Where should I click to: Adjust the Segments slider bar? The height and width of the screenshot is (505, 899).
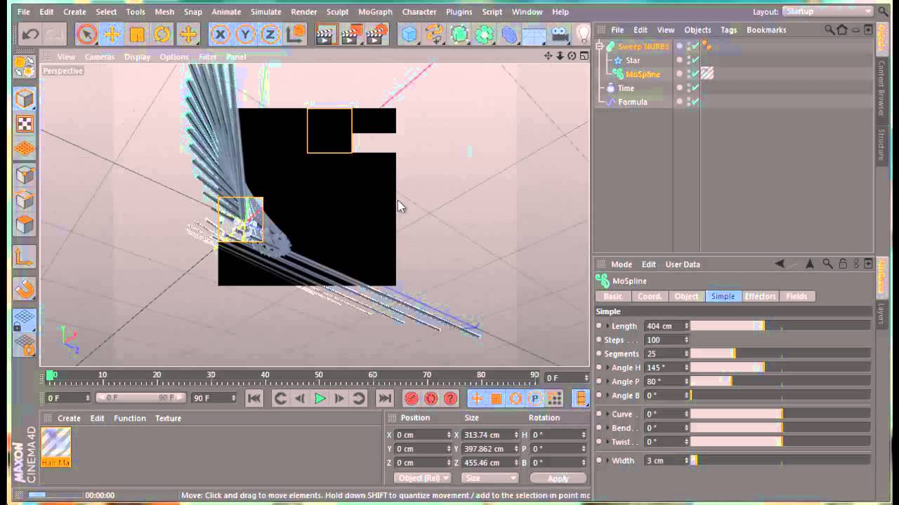pos(780,353)
